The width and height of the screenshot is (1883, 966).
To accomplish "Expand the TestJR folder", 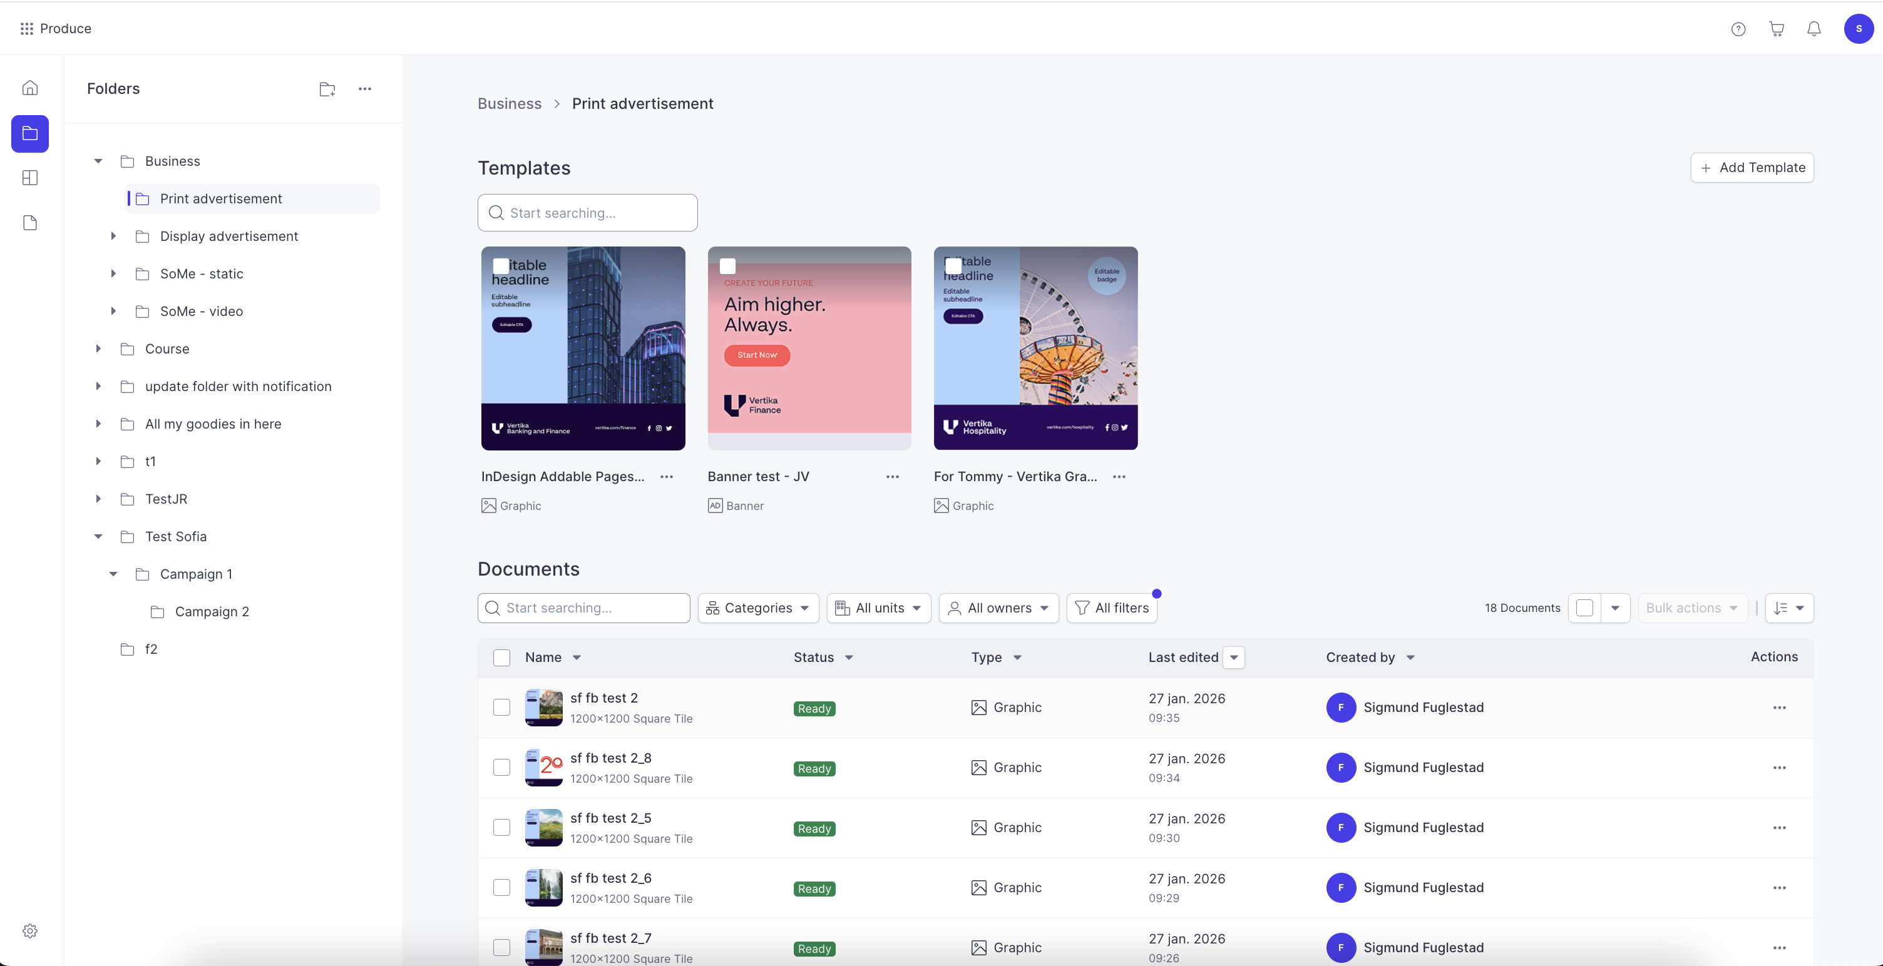I will tap(98, 499).
